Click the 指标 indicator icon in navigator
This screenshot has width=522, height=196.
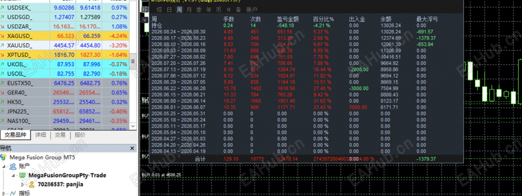click(x=13, y=193)
